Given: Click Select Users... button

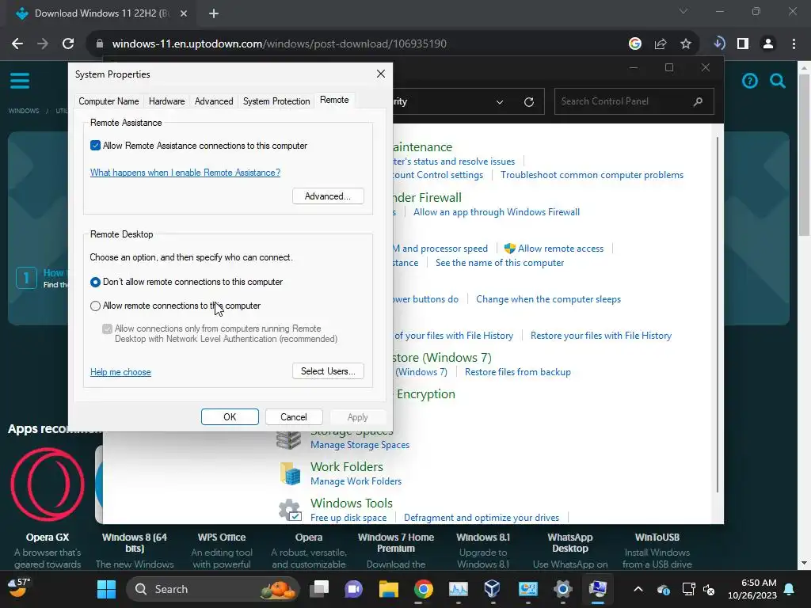Looking at the screenshot, I should (x=328, y=371).
